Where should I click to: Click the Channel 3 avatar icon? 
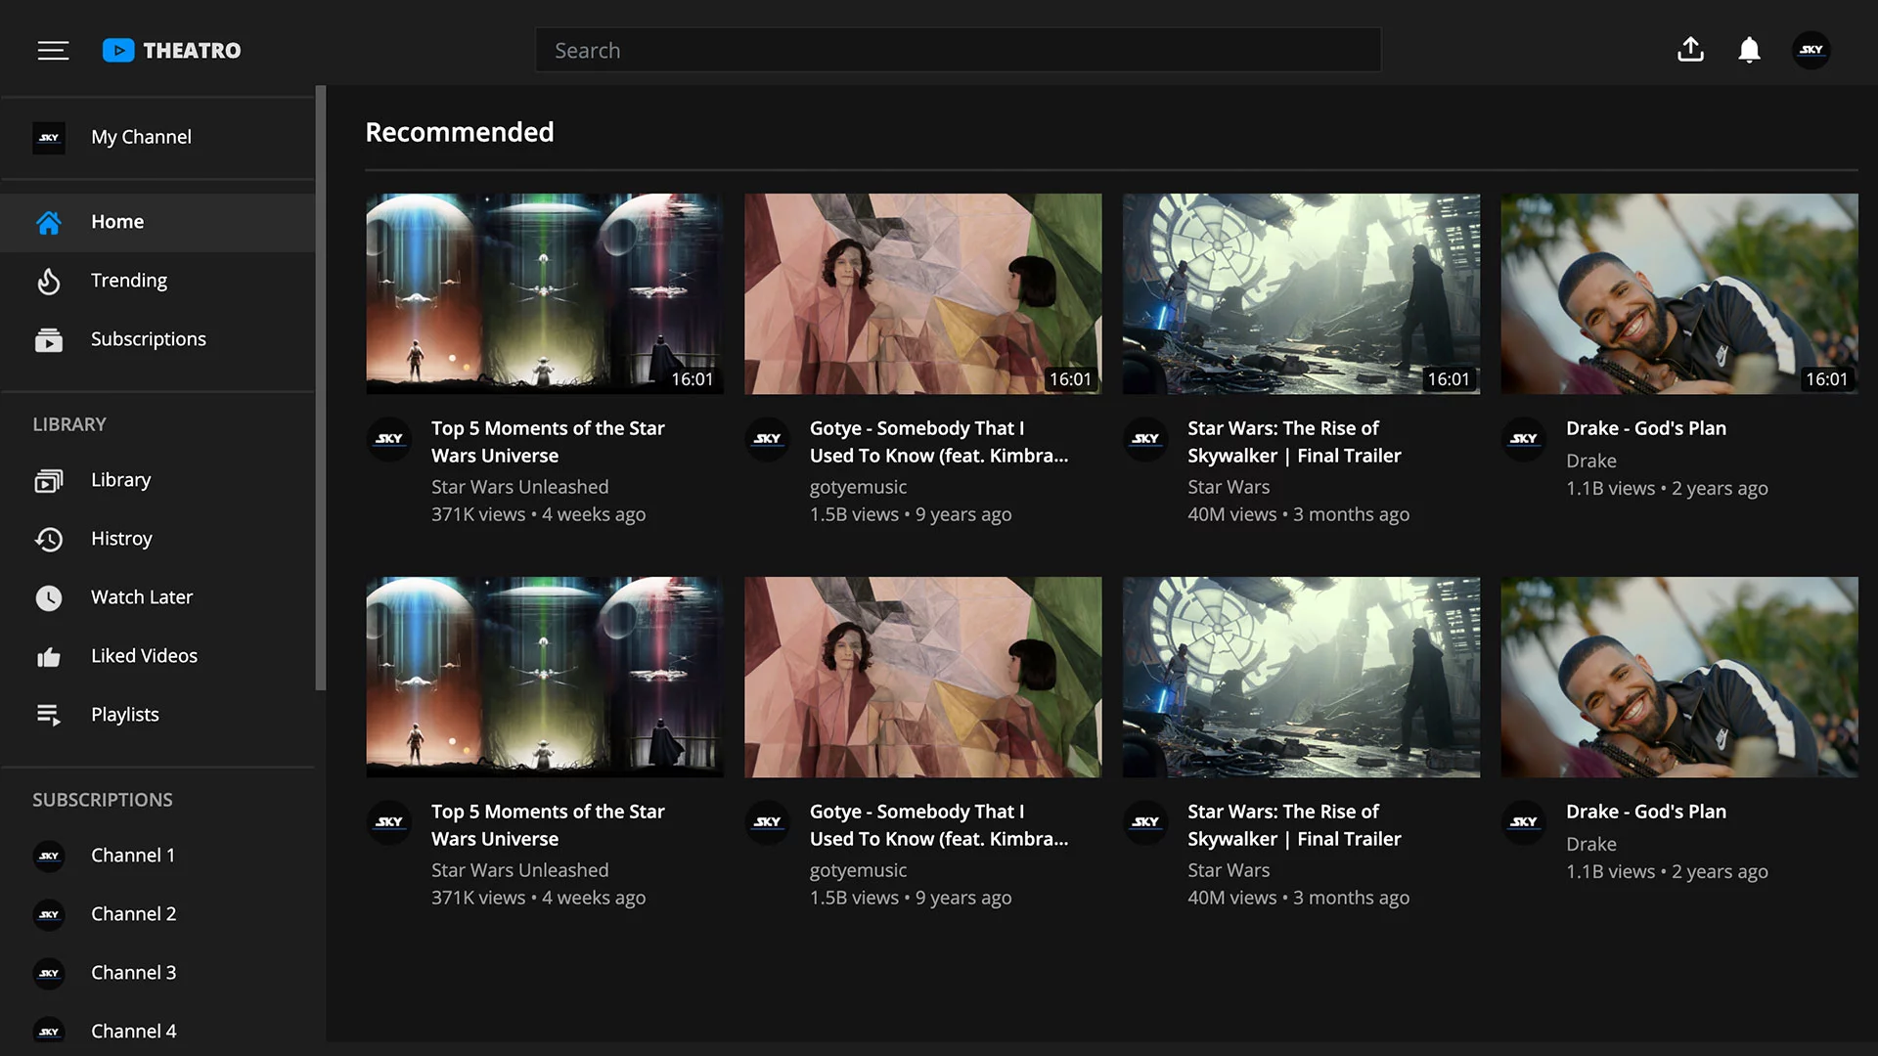(49, 974)
